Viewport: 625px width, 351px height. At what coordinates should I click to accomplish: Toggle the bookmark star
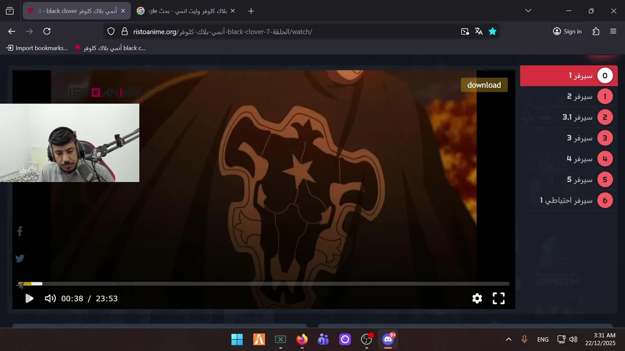point(493,31)
